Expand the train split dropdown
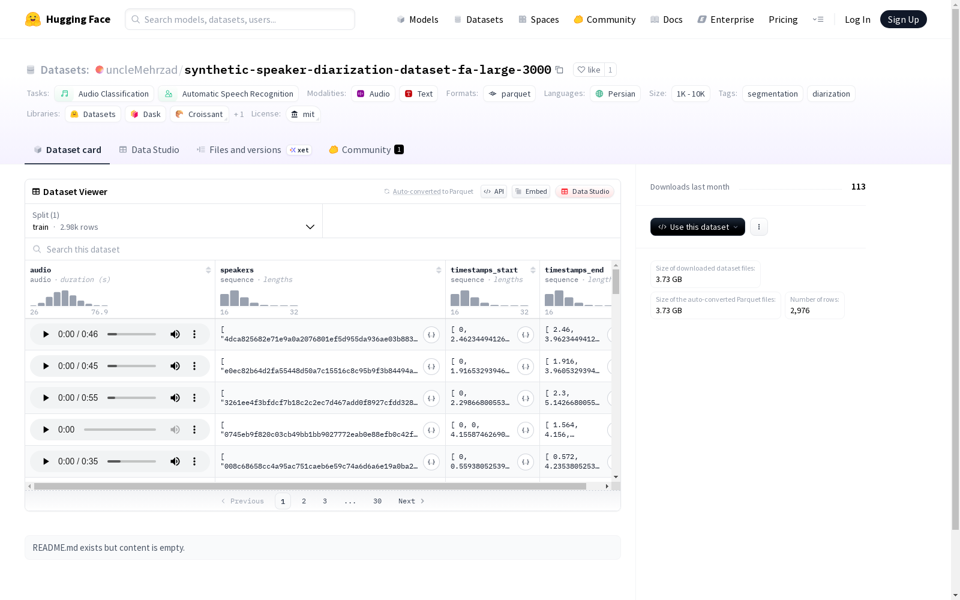960x600 pixels. pyautogui.click(x=174, y=221)
